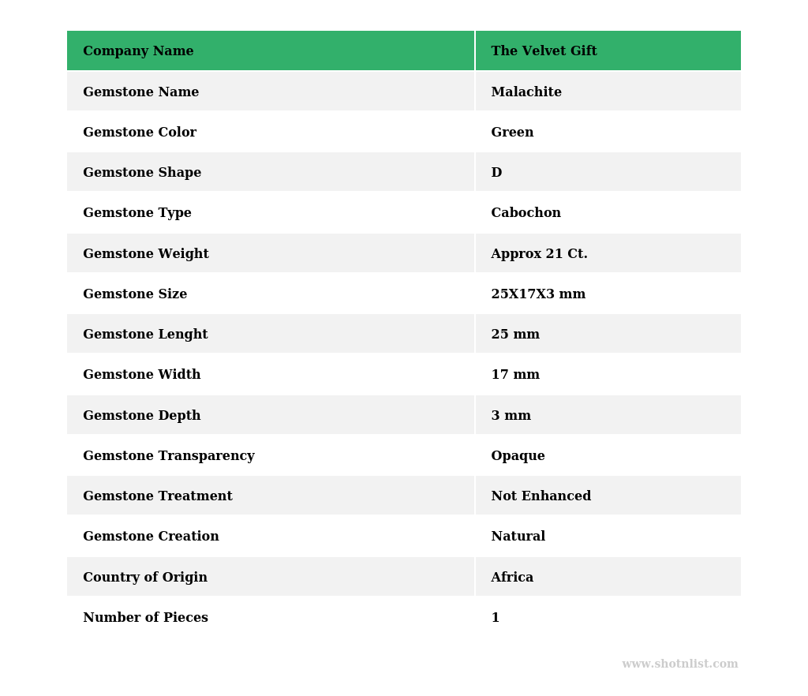
Task: Click the Malachite gemstone name value
Action: click(526, 92)
